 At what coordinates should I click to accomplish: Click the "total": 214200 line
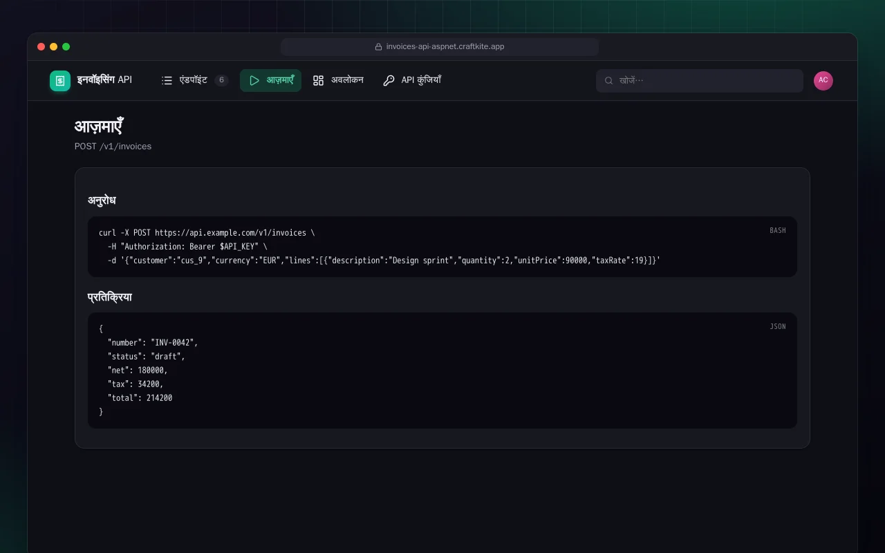click(140, 398)
